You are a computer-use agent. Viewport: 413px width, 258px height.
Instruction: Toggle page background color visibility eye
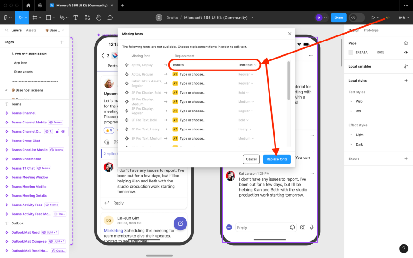pos(406,53)
